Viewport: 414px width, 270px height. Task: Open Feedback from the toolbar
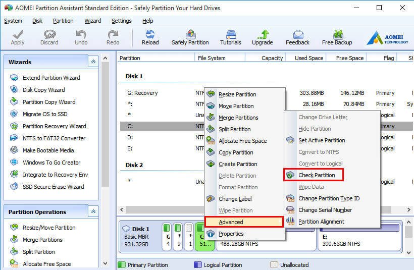point(297,37)
